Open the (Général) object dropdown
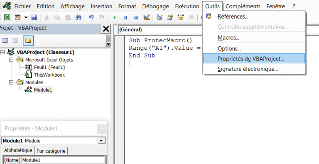This screenshot has width=319, height=164. point(160,30)
